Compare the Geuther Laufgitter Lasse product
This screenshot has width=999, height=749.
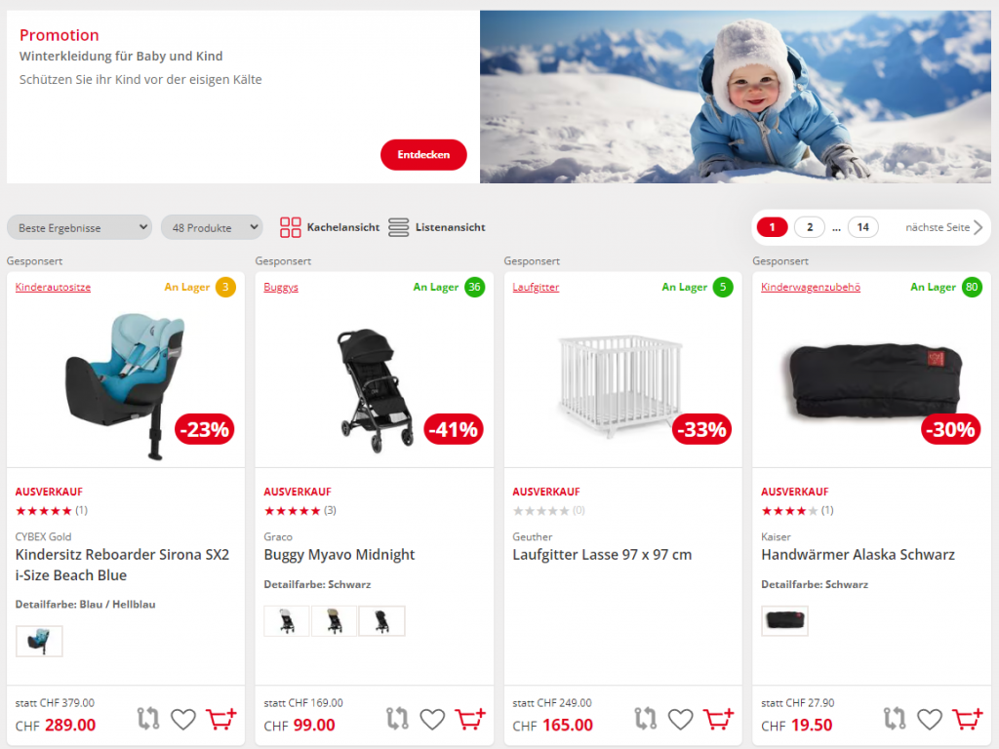[646, 719]
